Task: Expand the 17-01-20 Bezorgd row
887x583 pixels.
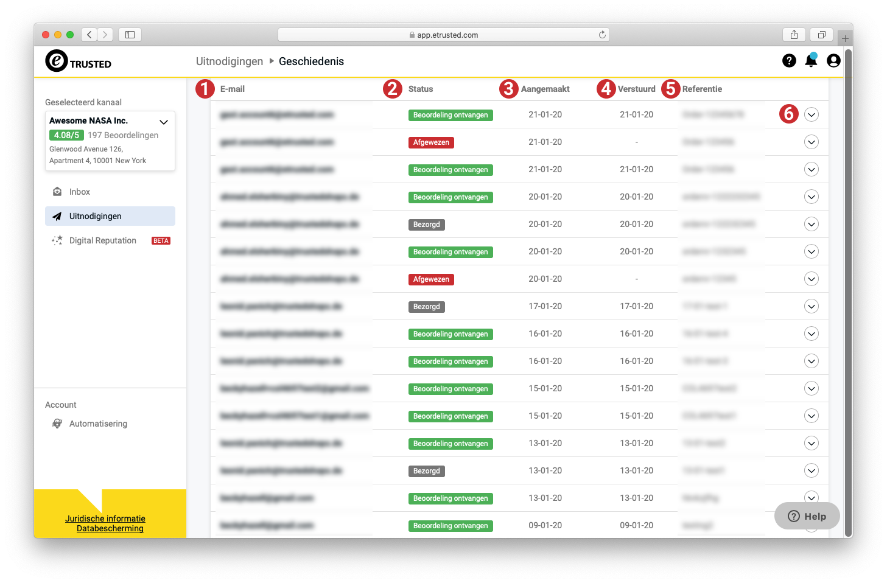Action: click(811, 306)
